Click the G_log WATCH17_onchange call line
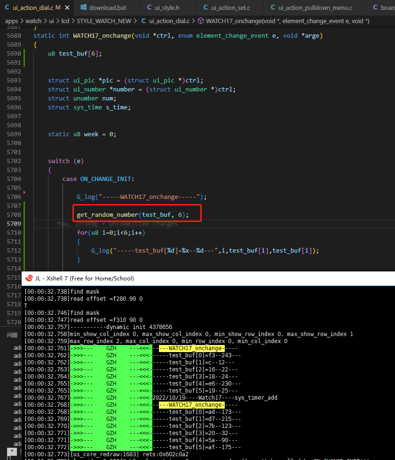Viewport: 395px width, 460px height. [142, 197]
